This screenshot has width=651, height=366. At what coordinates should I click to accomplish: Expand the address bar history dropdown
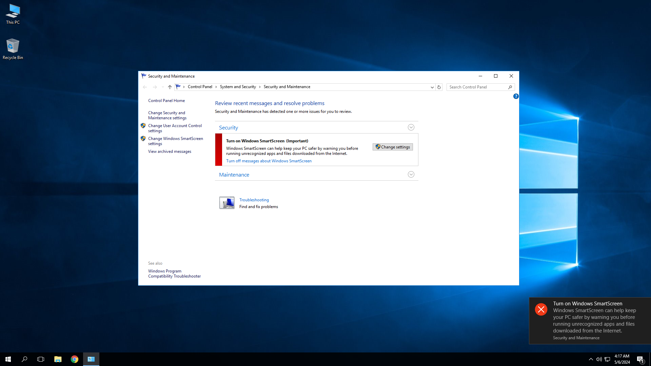click(432, 87)
